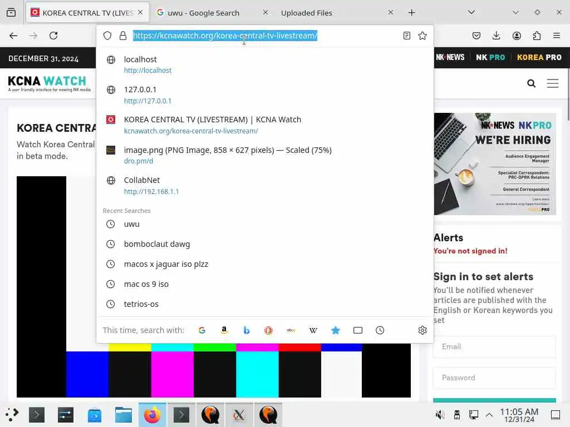Open the Extensions puzzle icon
The width and height of the screenshot is (570, 427).
click(537, 36)
